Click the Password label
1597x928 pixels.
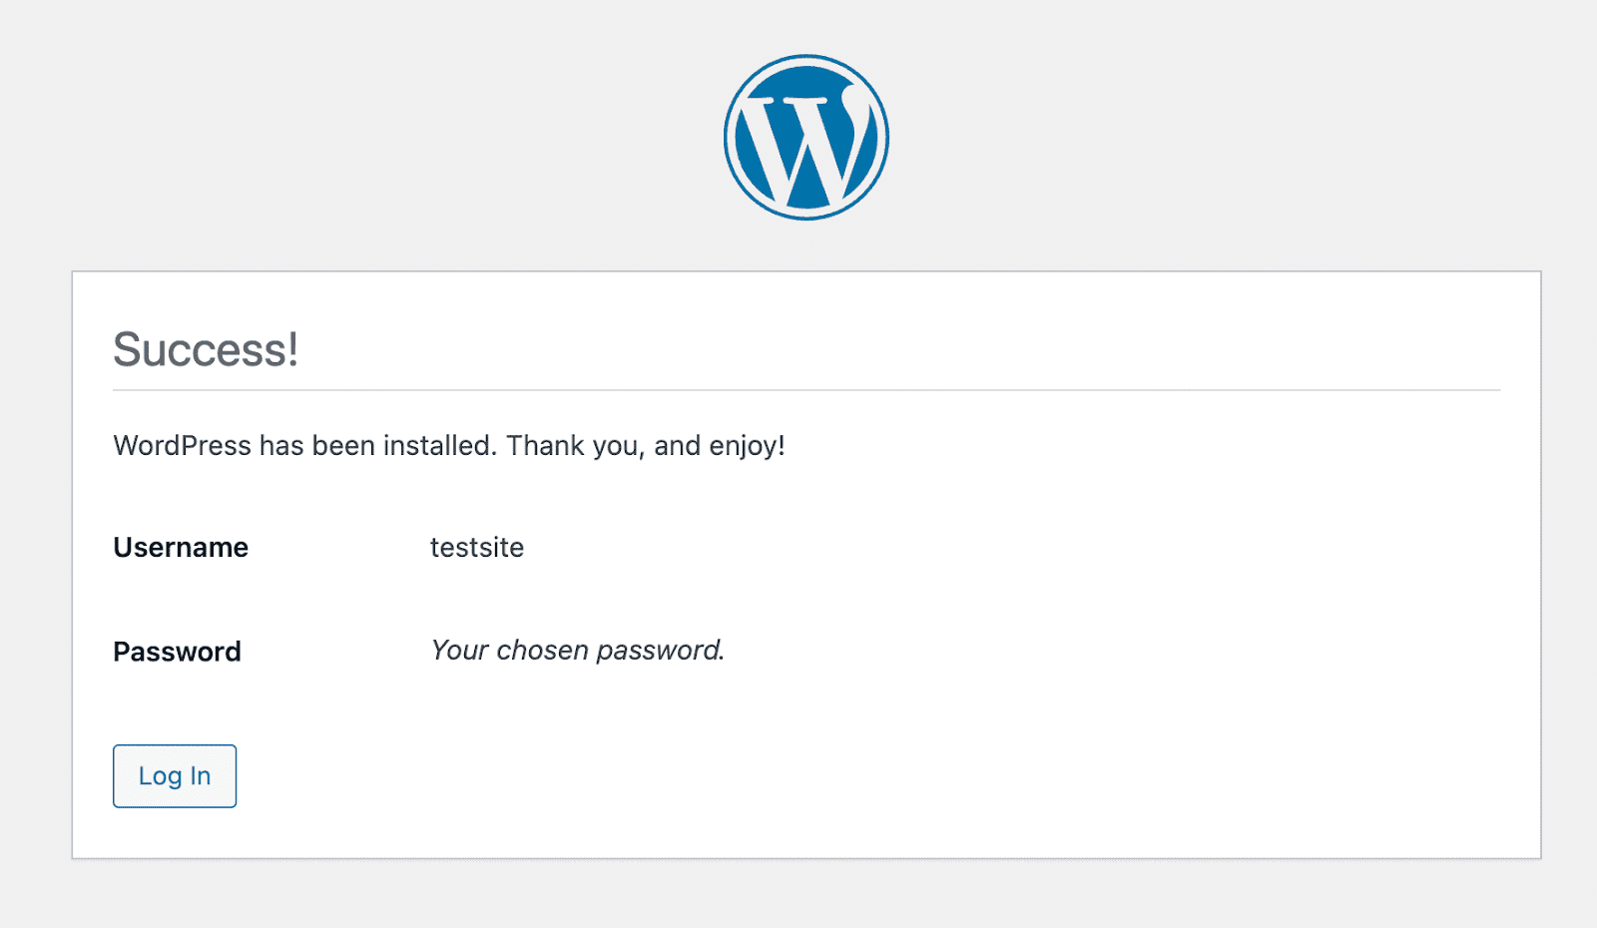coord(176,651)
